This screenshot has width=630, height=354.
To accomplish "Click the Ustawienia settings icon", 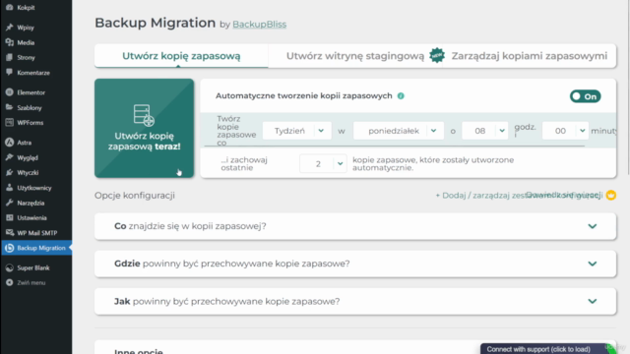I will pos(9,217).
